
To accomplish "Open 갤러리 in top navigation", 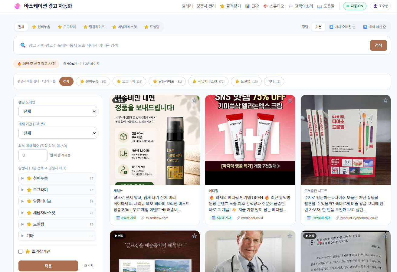I will point(187,6).
